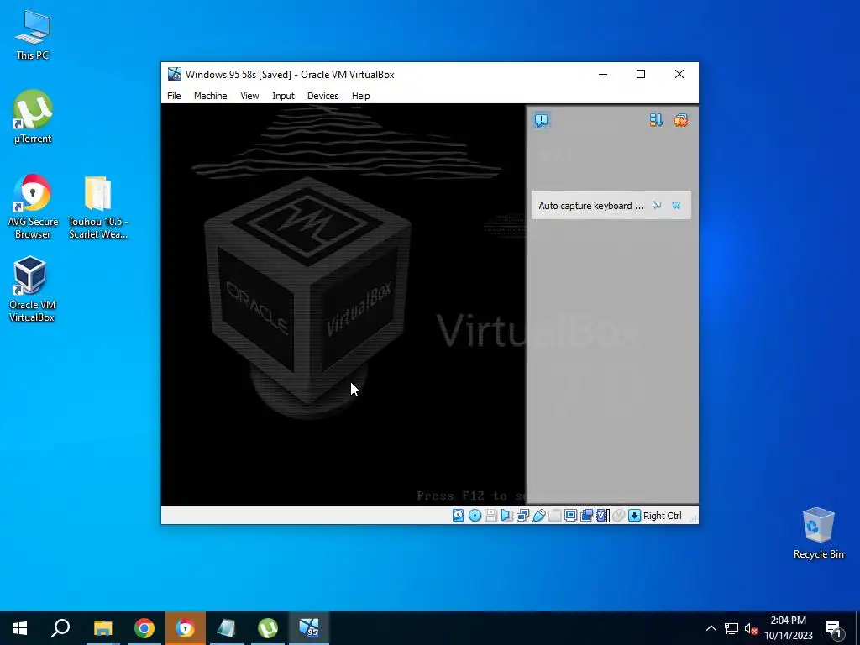Select AVG Secure Browser desktop shortcut
The height and width of the screenshot is (645, 860).
(33, 207)
